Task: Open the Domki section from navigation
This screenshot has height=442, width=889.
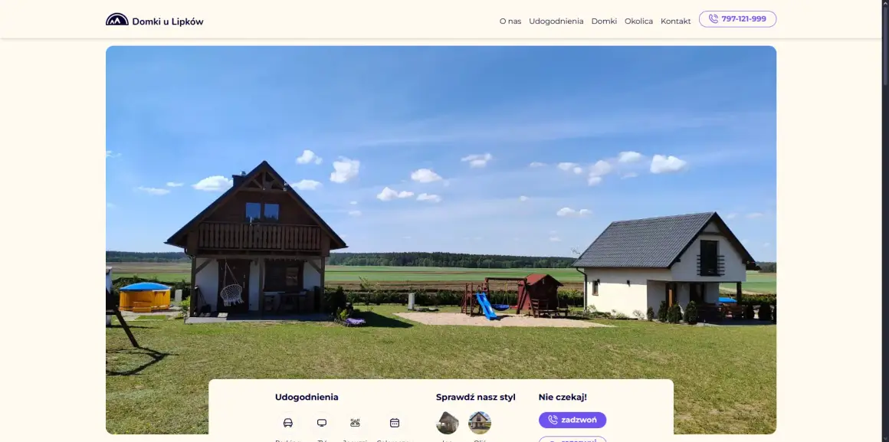Action: (604, 21)
